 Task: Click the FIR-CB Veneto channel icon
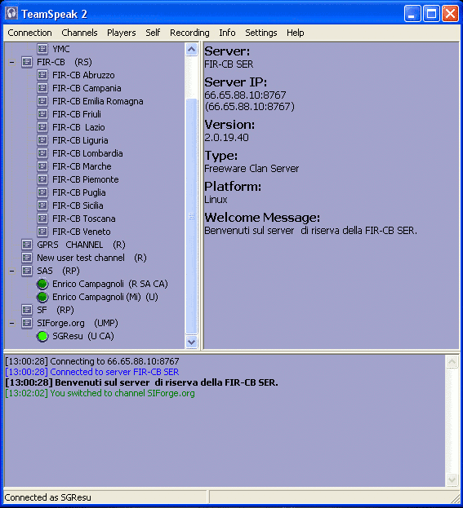point(42,232)
